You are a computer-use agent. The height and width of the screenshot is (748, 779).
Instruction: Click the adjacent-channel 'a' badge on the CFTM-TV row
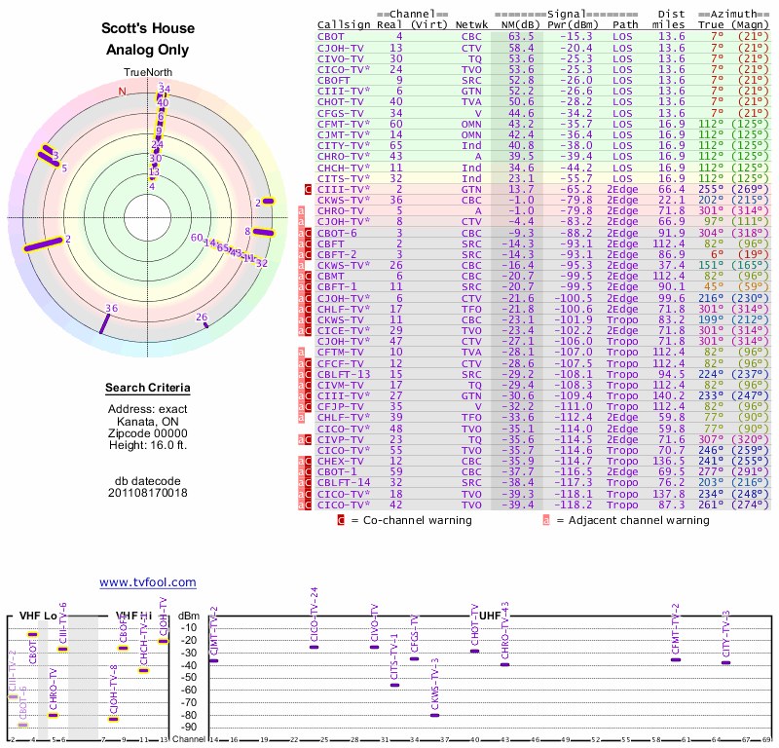click(301, 353)
